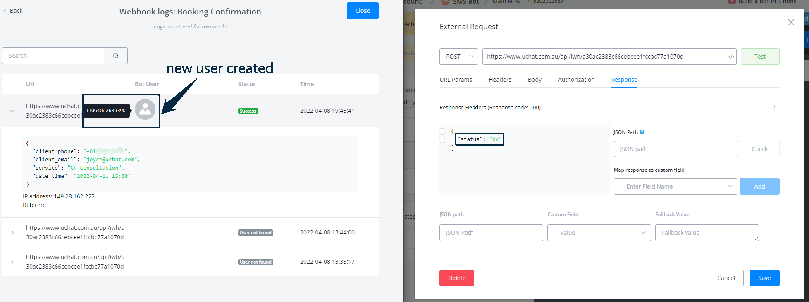Screen dimensions: 809x302
Task: Open the Enter Field Name dropdown
Action: point(675,186)
